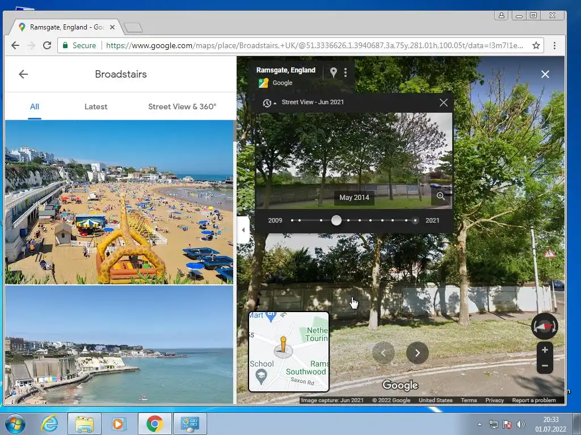Open Windows Media Player from taskbar
Screen dimensions: 581x435
click(x=119, y=424)
